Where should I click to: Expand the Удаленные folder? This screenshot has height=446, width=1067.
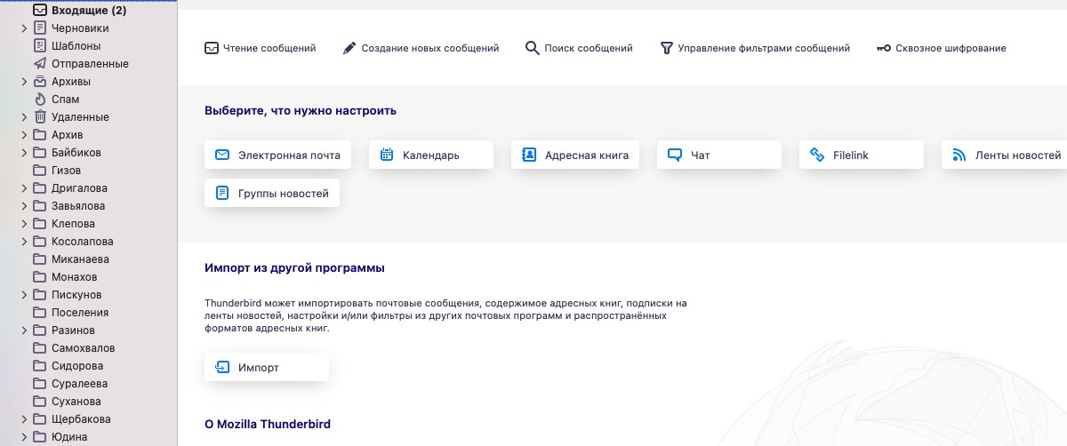tap(24, 117)
